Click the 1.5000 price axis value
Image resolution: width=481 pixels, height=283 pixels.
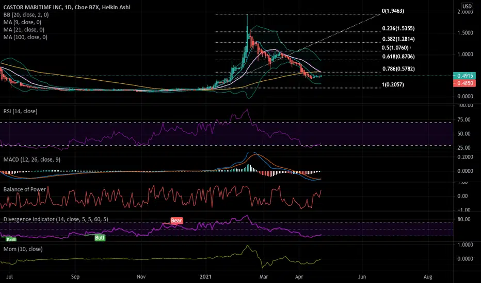pos(465,33)
